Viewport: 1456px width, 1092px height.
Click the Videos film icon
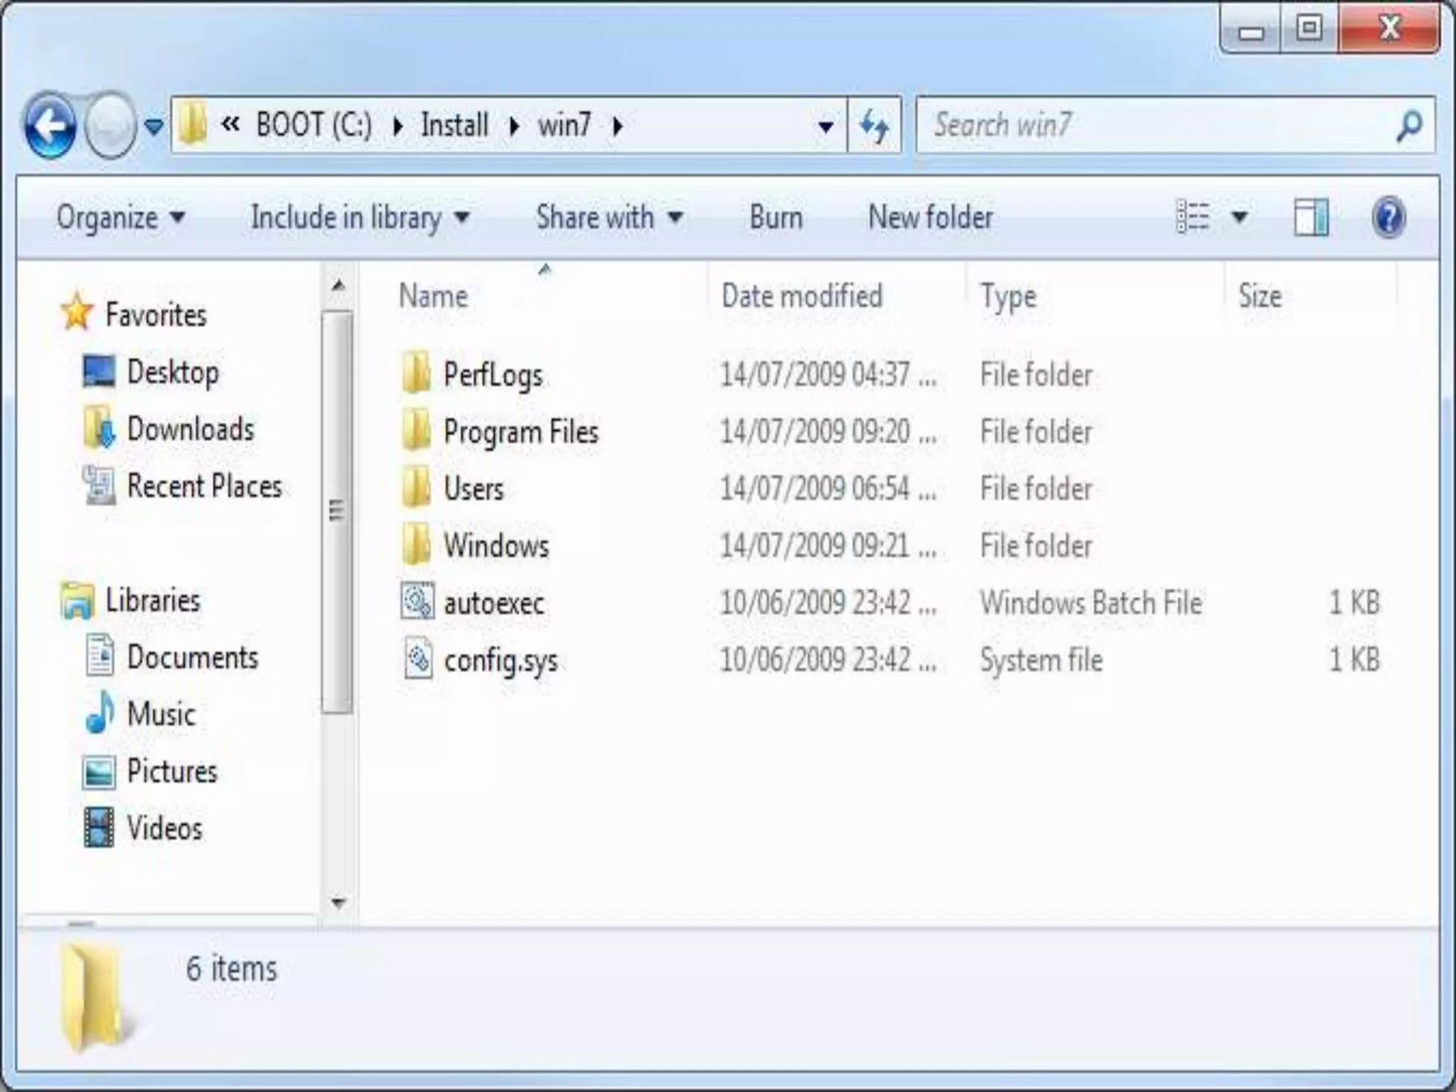[x=98, y=828]
